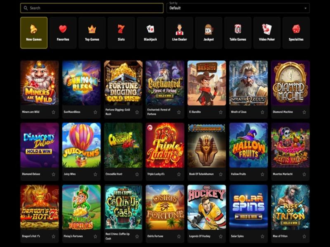330x247 pixels.
Task: Focus the game Search field
Action: coord(92,8)
